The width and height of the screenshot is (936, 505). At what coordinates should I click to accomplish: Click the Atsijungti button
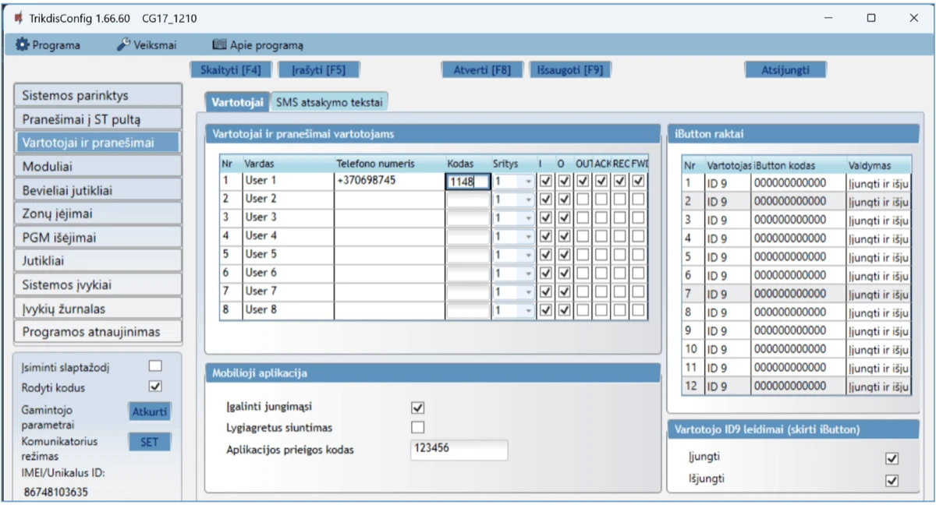(785, 69)
